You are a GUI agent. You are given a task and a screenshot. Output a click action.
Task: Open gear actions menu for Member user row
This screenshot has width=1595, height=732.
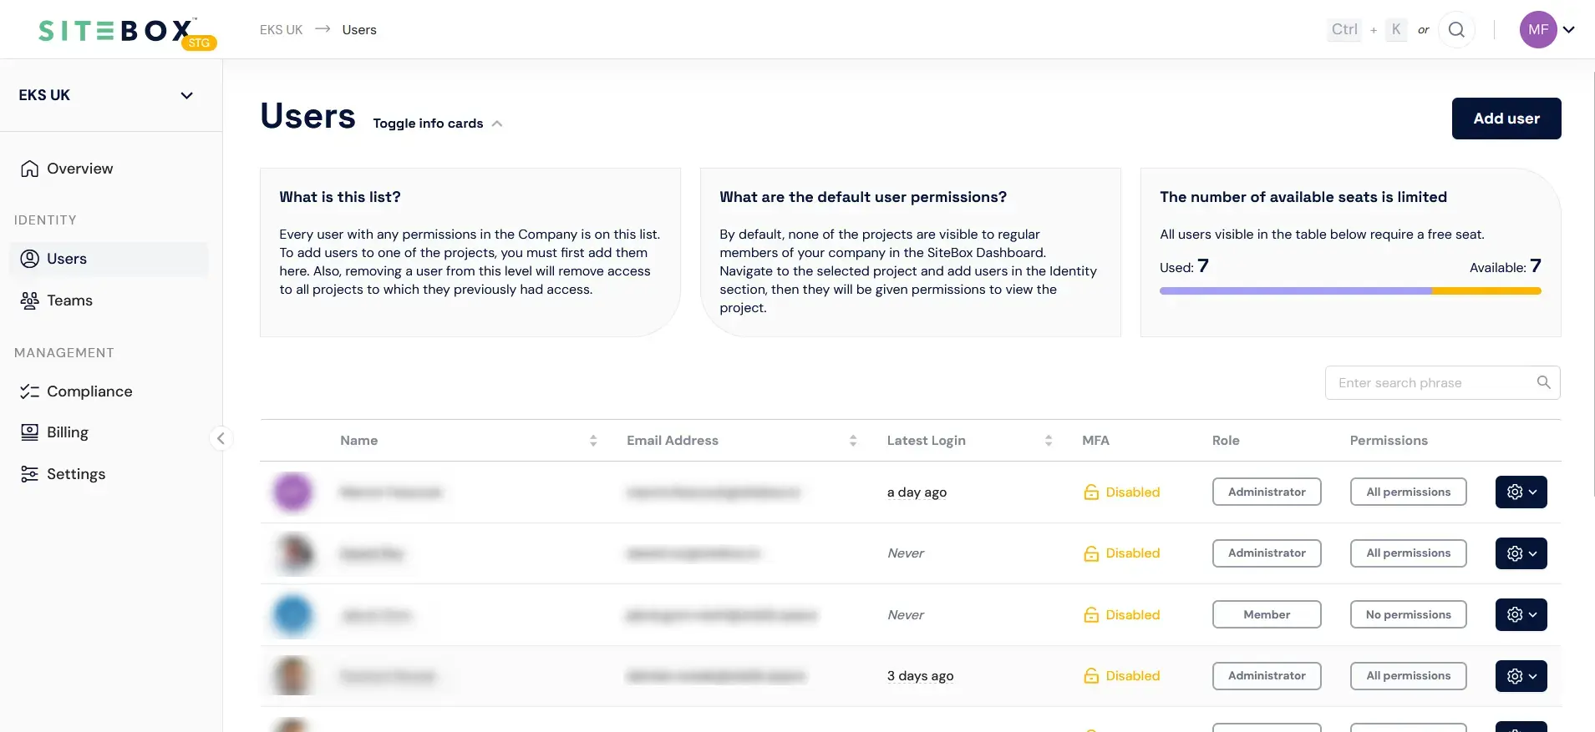tap(1521, 615)
